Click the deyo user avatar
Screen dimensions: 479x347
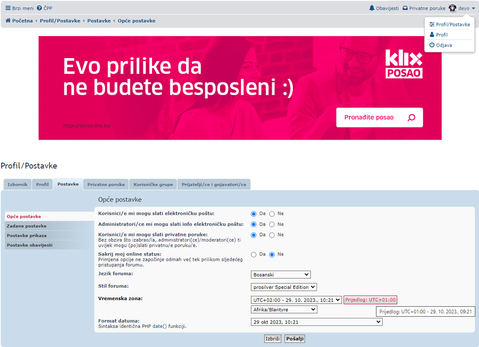453,8
